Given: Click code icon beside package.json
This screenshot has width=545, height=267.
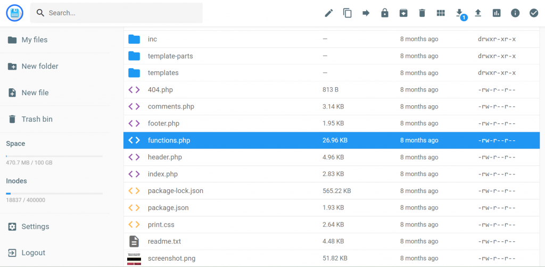Looking at the screenshot, I should point(134,207).
